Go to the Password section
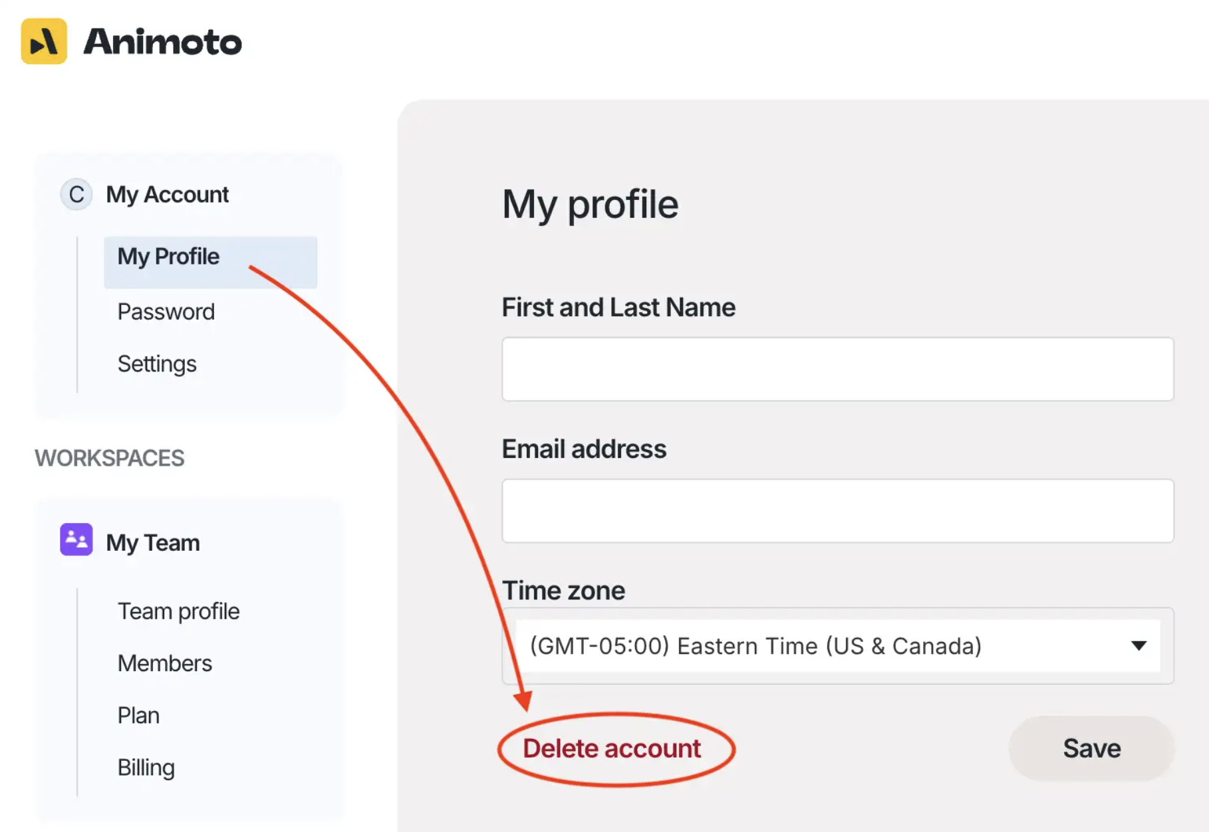1209x832 pixels. (x=166, y=312)
